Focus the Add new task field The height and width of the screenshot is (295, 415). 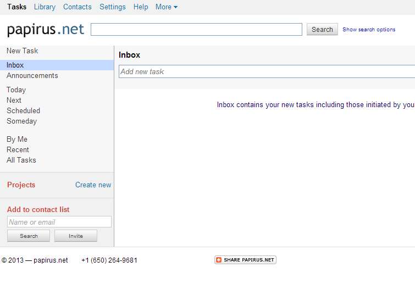coord(267,72)
